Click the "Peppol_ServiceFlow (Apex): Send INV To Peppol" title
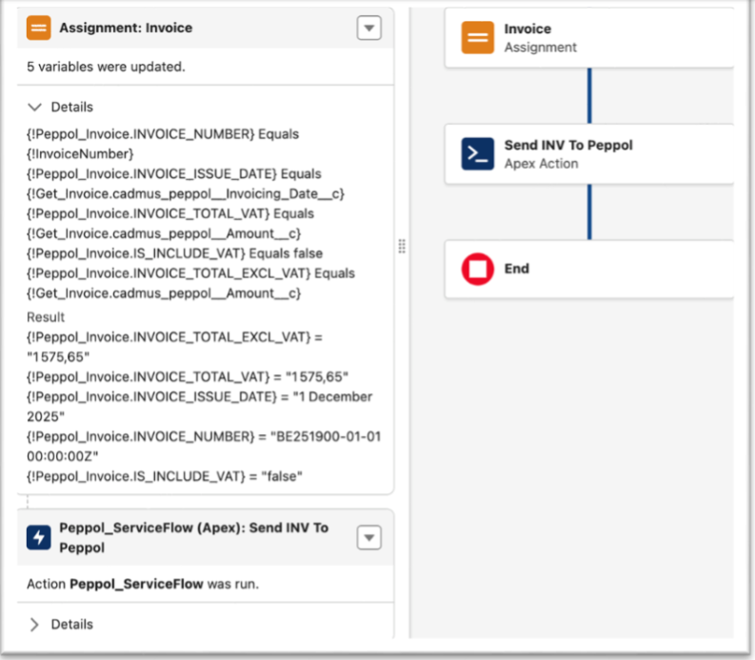Image resolution: width=755 pixels, height=660 pixels. pyautogui.click(x=193, y=537)
